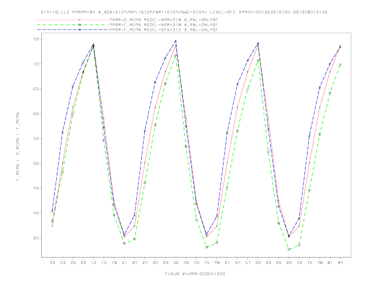Click the x-axis hour label 48
The image size is (371, 286).
(217, 263)
